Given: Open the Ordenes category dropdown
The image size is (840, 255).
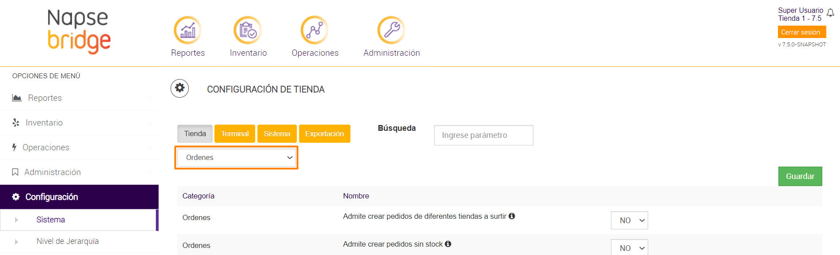Looking at the screenshot, I should click(236, 158).
